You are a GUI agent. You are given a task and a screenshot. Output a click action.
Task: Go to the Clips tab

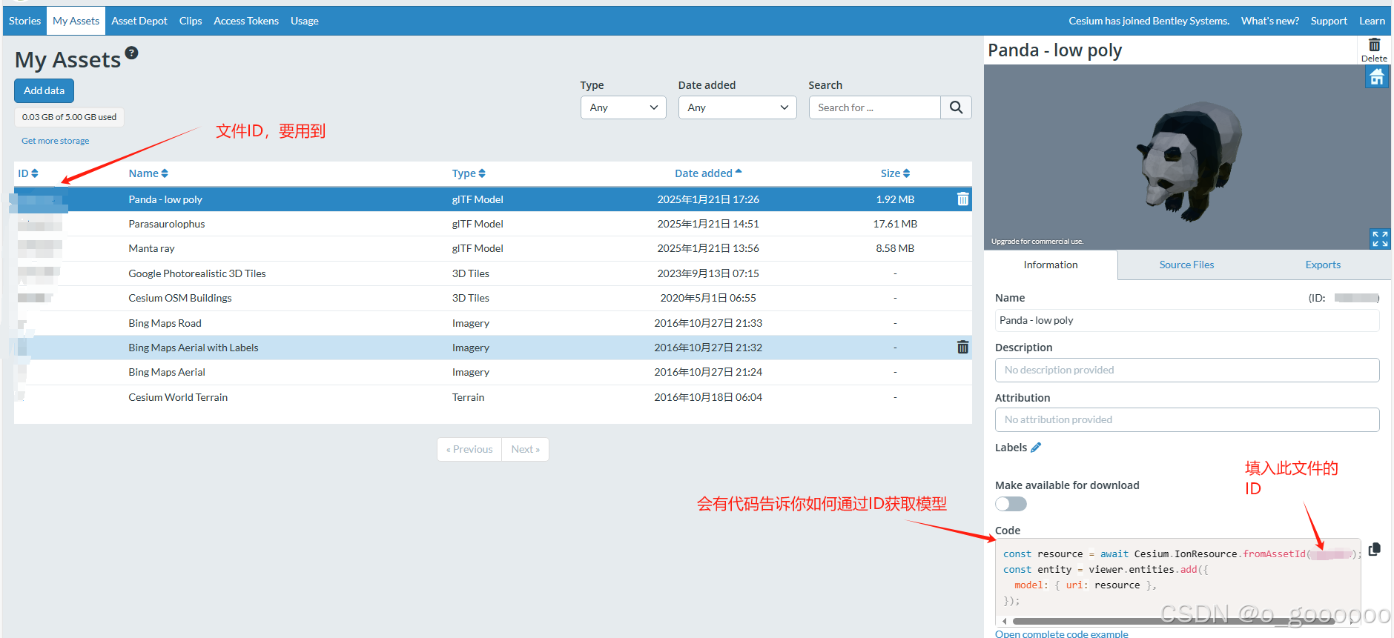(191, 21)
